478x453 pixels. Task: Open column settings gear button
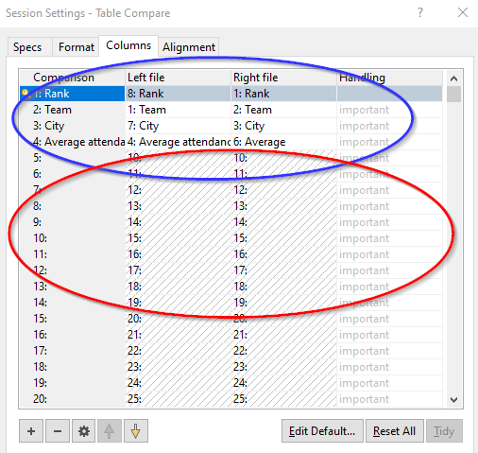pyautogui.click(x=83, y=430)
